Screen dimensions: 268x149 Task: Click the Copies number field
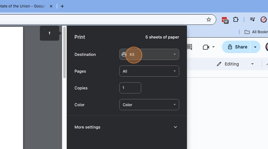point(130,88)
